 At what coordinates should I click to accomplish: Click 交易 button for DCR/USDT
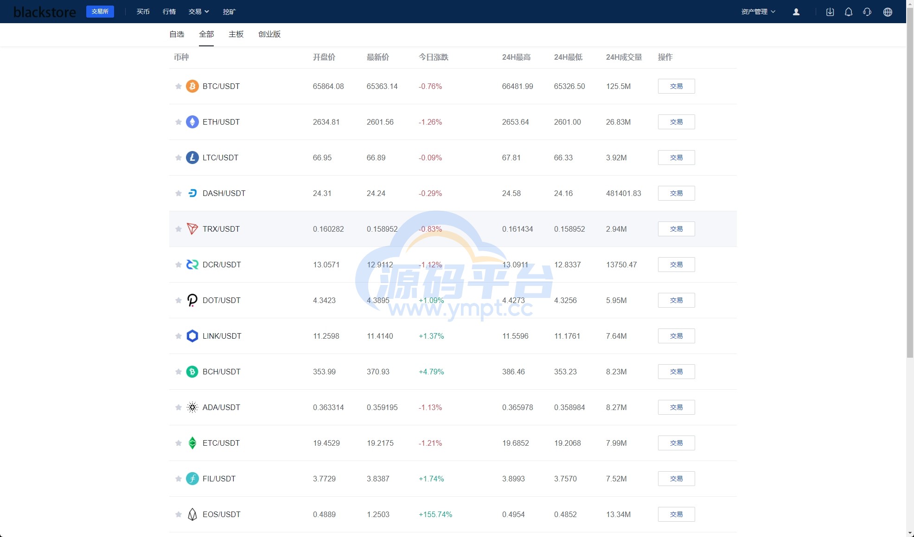click(x=676, y=265)
